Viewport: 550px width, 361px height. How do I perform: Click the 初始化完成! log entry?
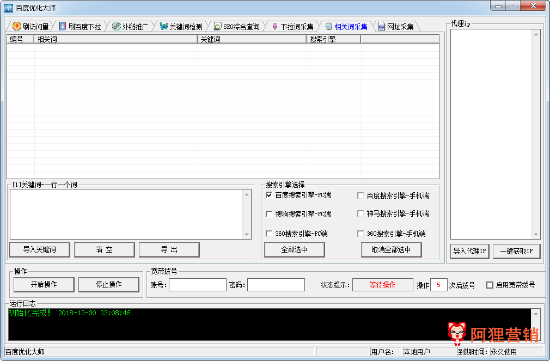pyautogui.click(x=70, y=313)
